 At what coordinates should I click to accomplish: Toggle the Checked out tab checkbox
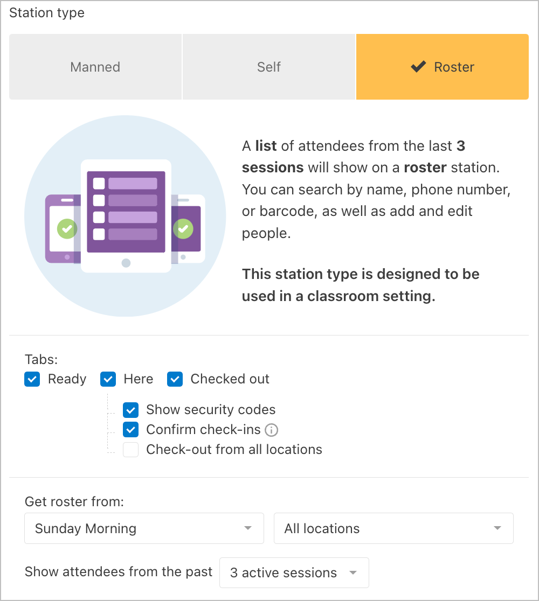(175, 379)
